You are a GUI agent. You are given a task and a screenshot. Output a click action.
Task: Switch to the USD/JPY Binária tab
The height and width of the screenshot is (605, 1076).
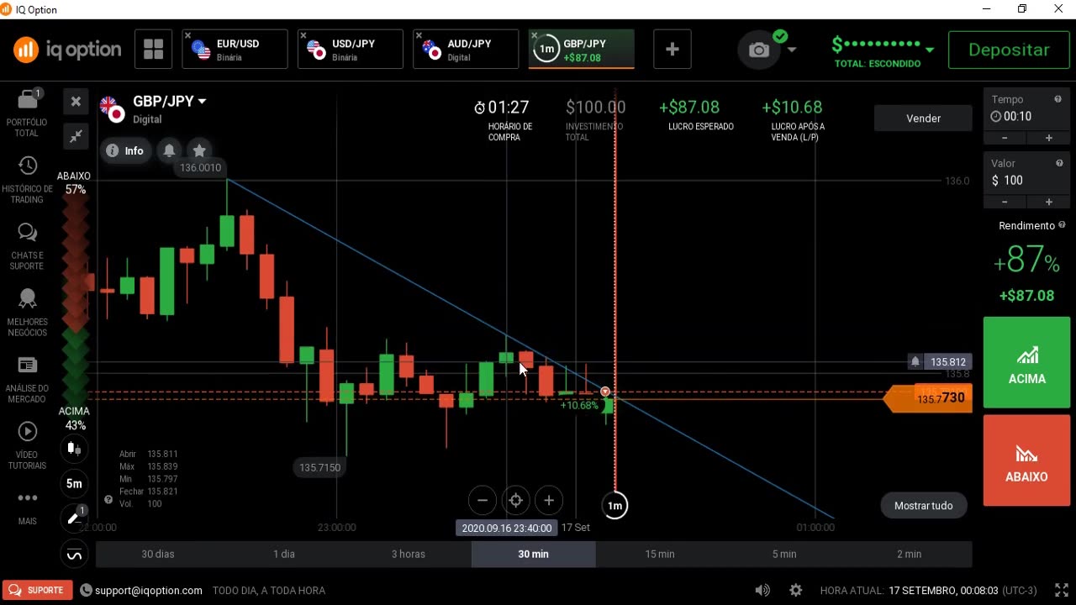351,50
